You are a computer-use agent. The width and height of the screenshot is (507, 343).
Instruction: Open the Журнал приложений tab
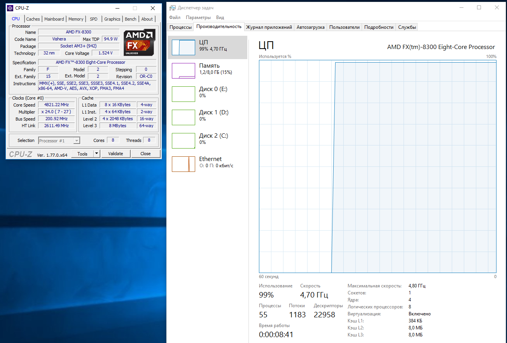[269, 27]
